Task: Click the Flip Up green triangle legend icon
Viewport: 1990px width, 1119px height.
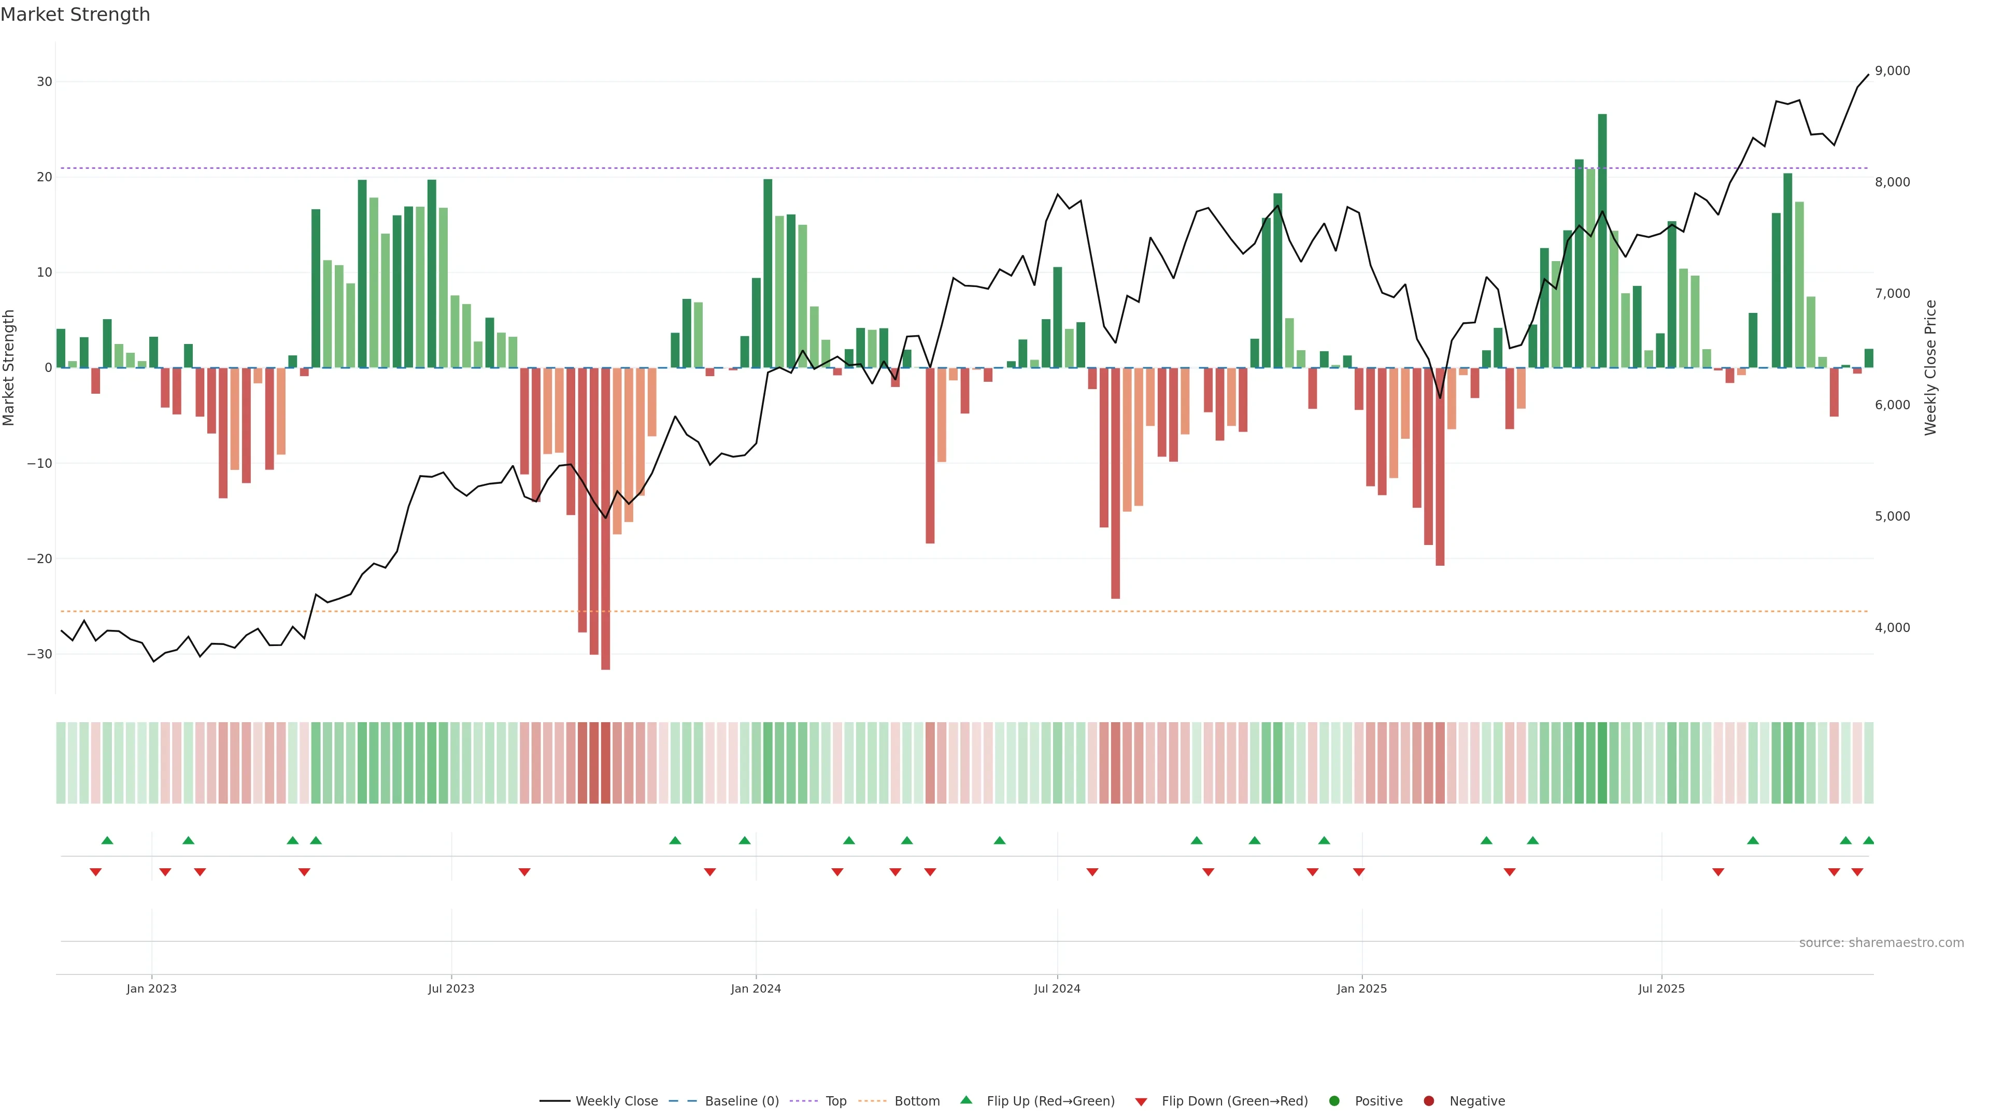Action: (x=965, y=1100)
